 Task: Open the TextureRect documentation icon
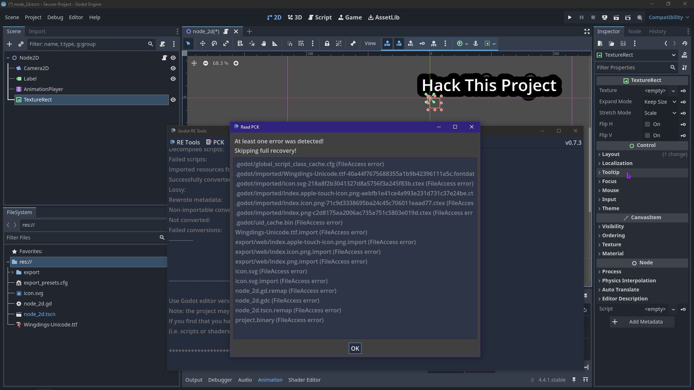point(685,55)
